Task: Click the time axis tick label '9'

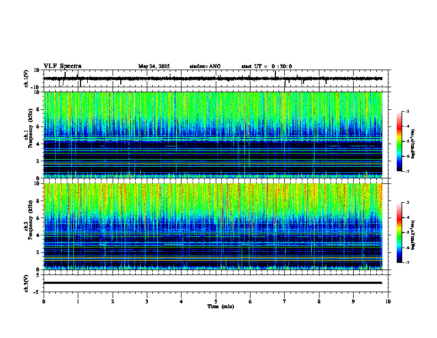Action: pyautogui.click(x=353, y=302)
